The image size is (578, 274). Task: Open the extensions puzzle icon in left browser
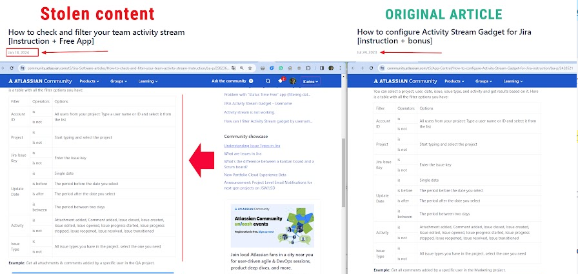click(308, 68)
